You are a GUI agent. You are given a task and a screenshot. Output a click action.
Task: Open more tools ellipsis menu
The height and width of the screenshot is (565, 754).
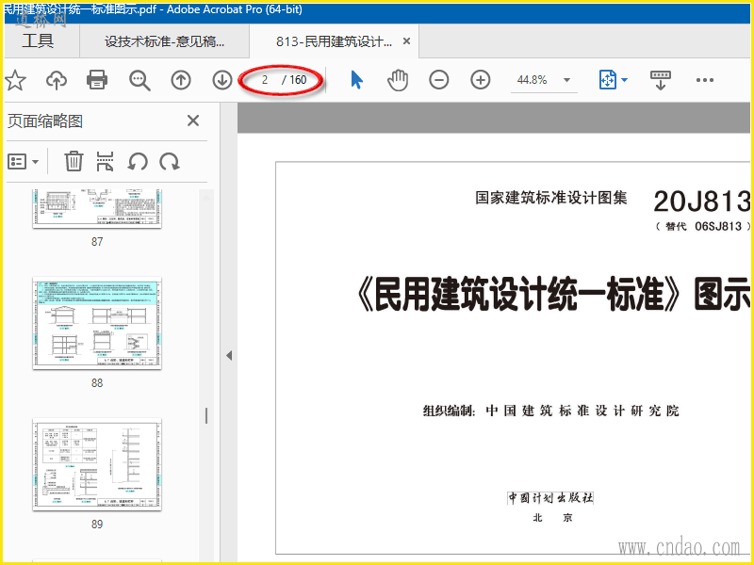tap(704, 80)
